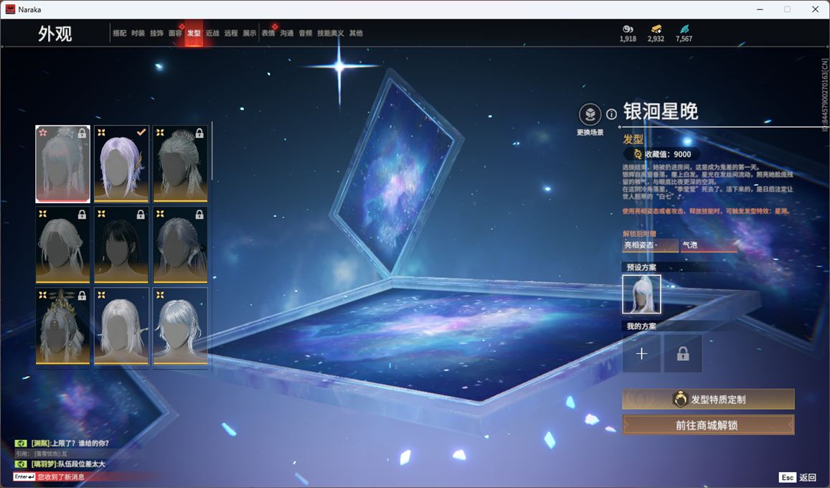Open the 近战 tab
830x488 pixels.
pos(212,33)
